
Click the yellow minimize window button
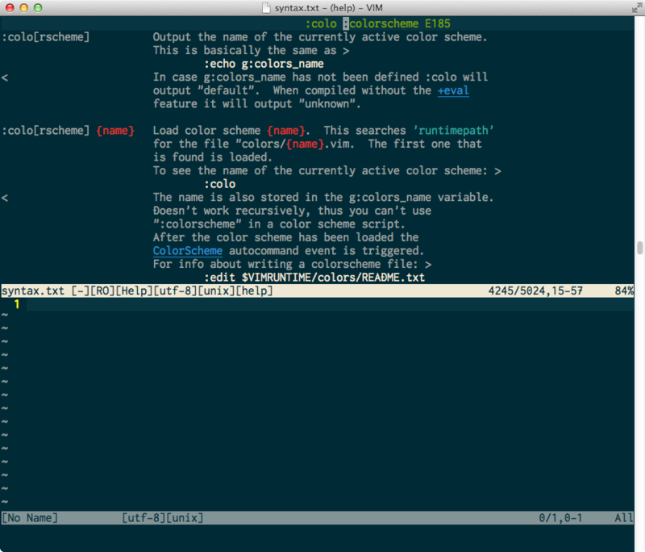click(x=24, y=8)
